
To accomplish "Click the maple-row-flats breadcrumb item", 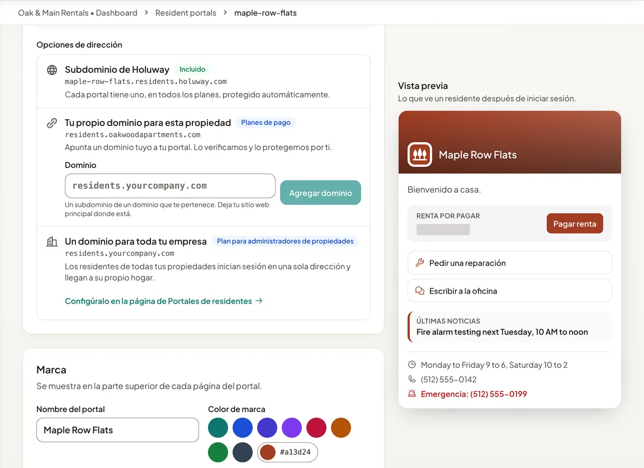I will pyautogui.click(x=266, y=13).
